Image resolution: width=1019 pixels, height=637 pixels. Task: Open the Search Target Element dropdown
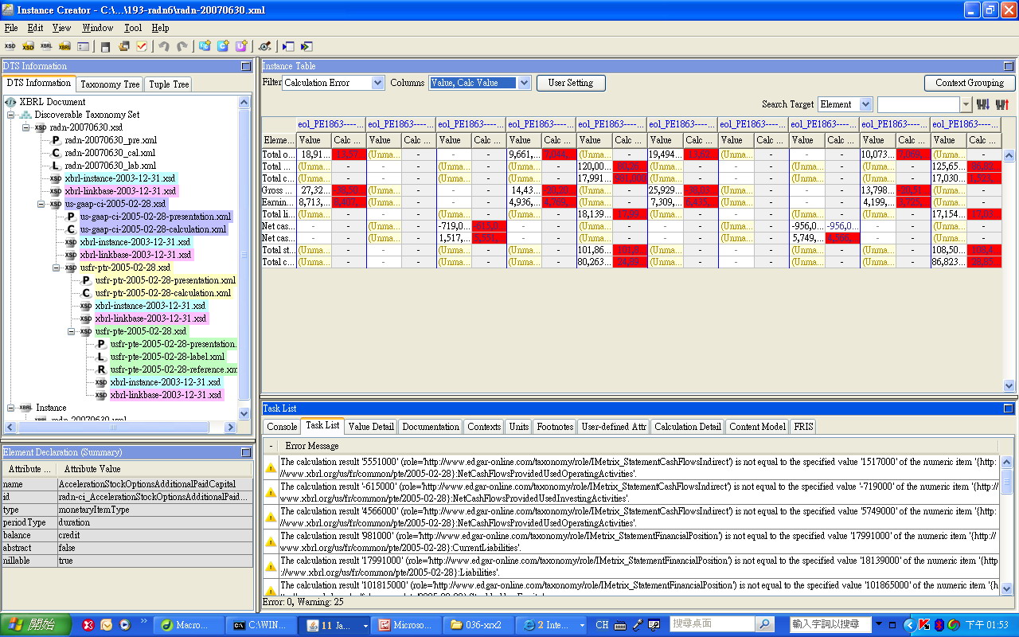pyautogui.click(x=865, y=104)
